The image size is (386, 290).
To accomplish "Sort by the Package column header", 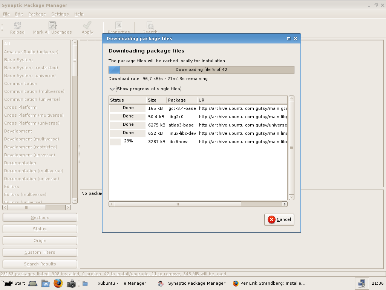I will point(182,100).
